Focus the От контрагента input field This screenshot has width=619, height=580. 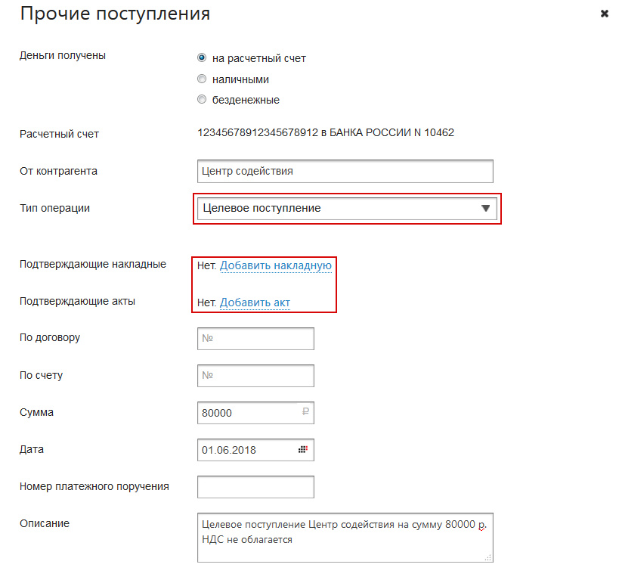[345, 171]
